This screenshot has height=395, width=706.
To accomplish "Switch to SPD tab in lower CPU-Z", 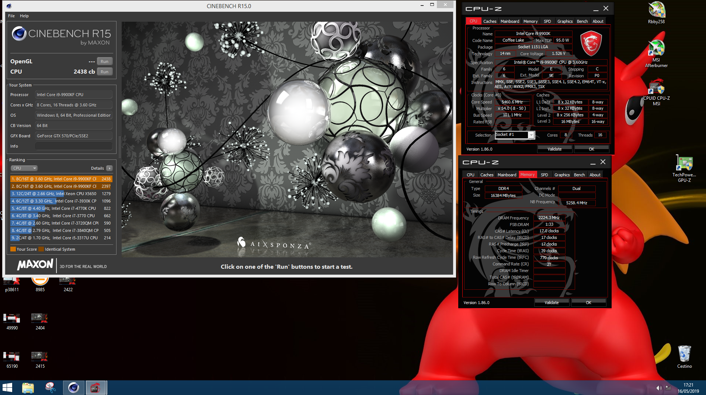I will click(x=545, y=175).
